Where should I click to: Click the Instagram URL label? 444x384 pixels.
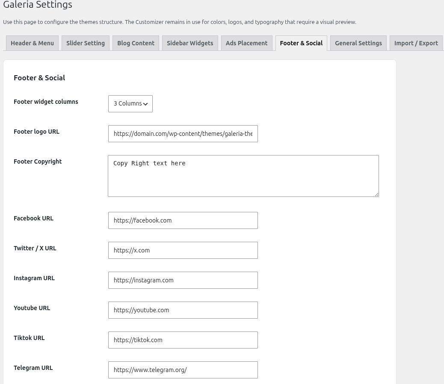[x=34, y=278]
